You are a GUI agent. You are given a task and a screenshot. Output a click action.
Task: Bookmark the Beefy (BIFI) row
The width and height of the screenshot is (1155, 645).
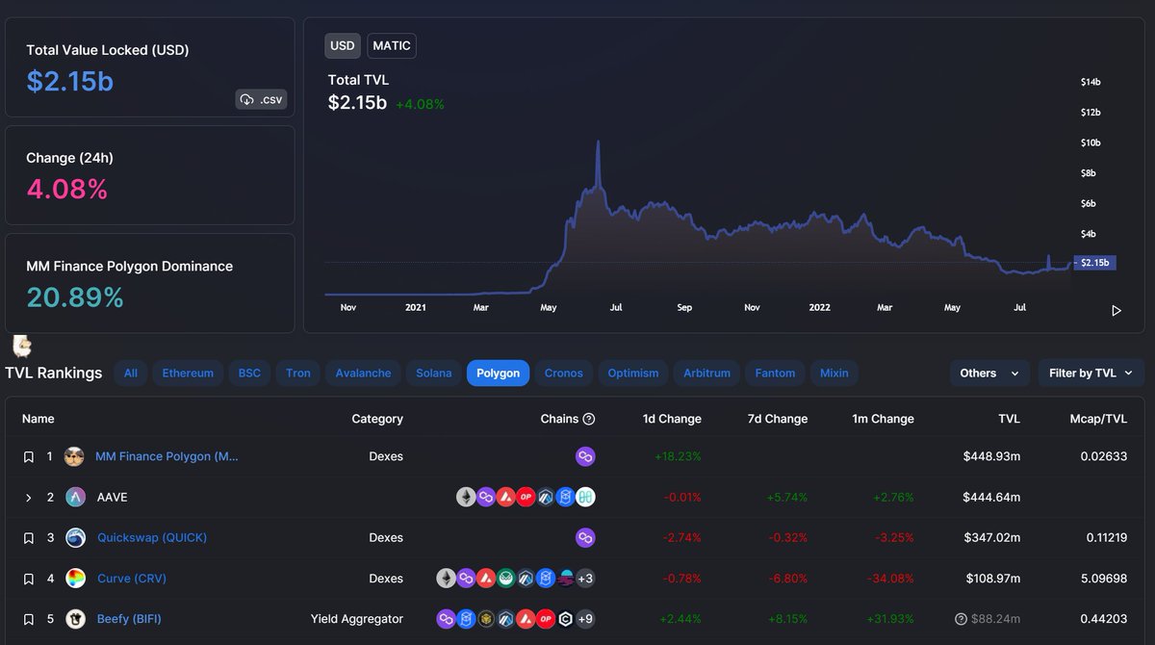point(29,620)
